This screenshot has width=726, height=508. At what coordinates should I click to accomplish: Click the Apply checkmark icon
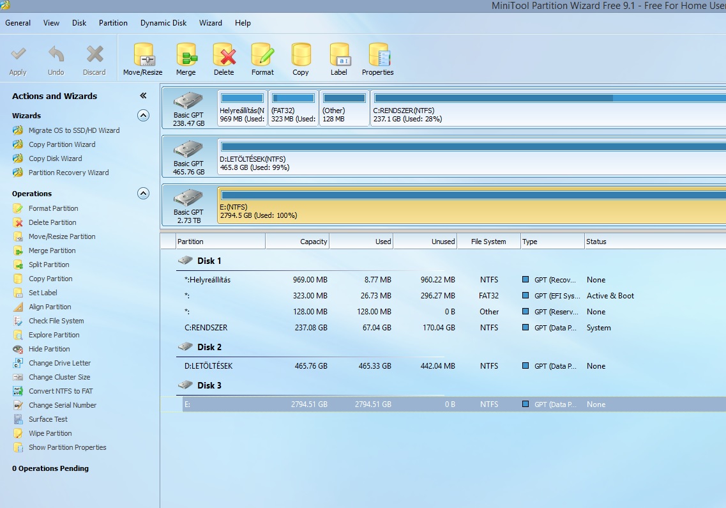coord(19,54)
